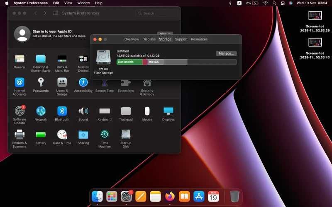Open Users & Groups preferences

pos(62,86)
